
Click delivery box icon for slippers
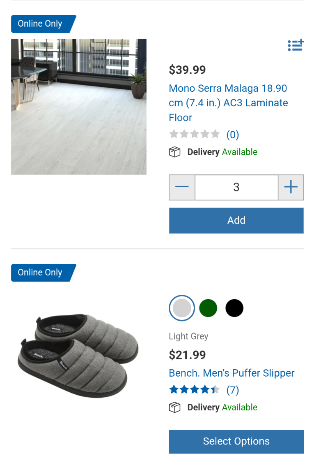coord(175,407)
